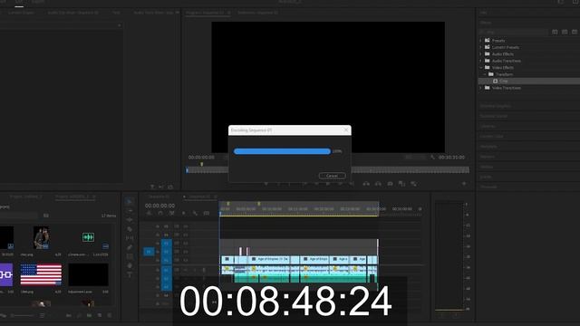Click the Program Monitor playhead timecode
Screen dimensions: 580x326
(x=201, y=158)
